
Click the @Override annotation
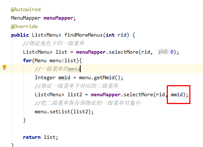pyautogui.click(x=24, y=27)
